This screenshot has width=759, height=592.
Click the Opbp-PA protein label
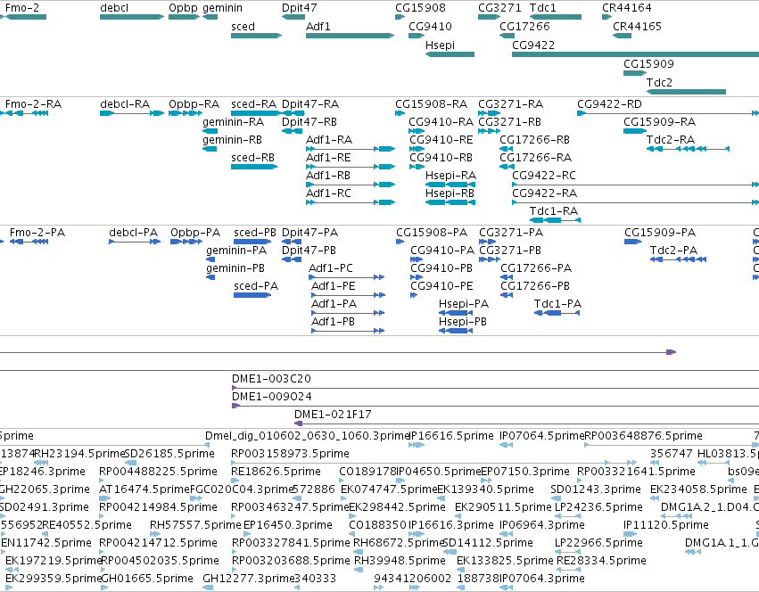(195, 233)
